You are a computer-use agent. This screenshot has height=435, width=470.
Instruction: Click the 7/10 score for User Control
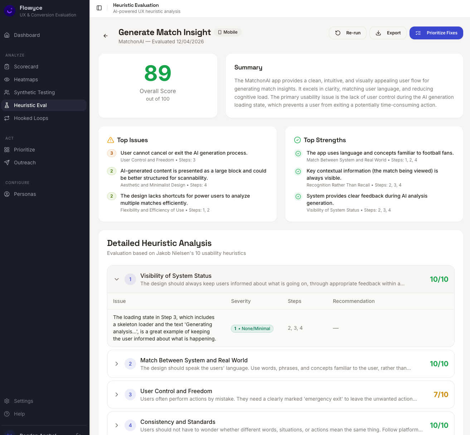[441, 395]
